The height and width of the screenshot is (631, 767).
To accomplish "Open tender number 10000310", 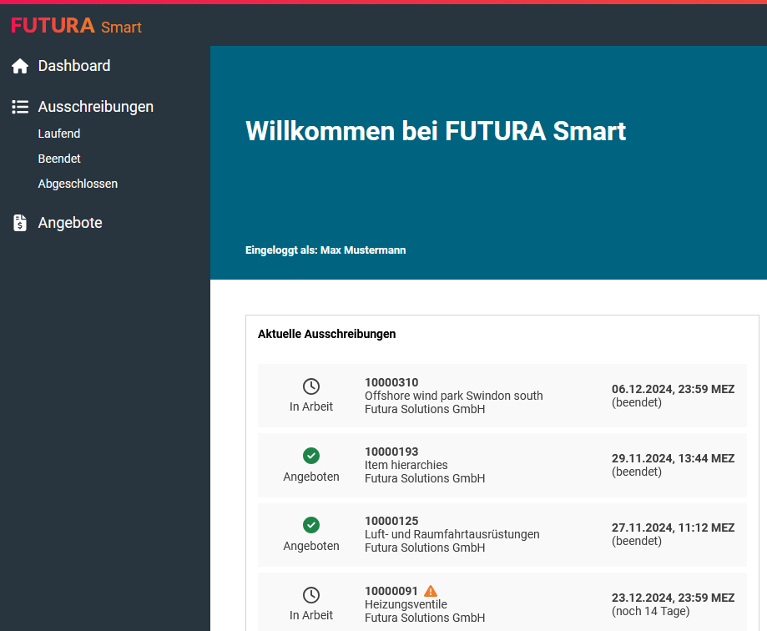I will point(391,382).
